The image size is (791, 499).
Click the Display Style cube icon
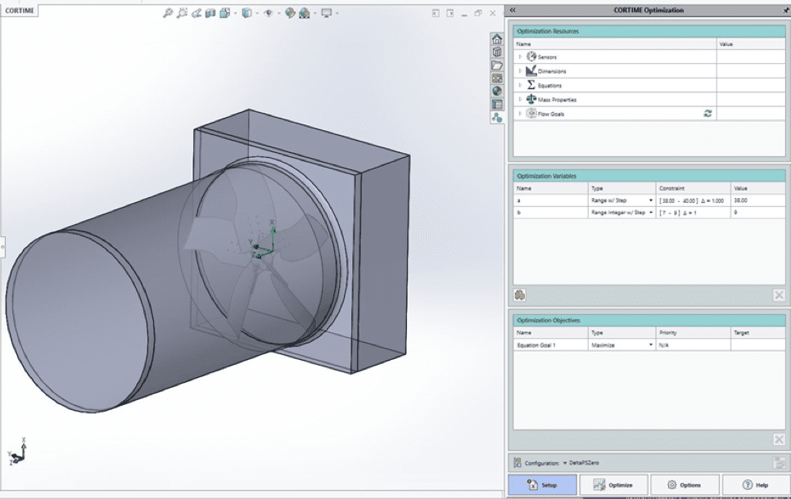tap(246, 13)
